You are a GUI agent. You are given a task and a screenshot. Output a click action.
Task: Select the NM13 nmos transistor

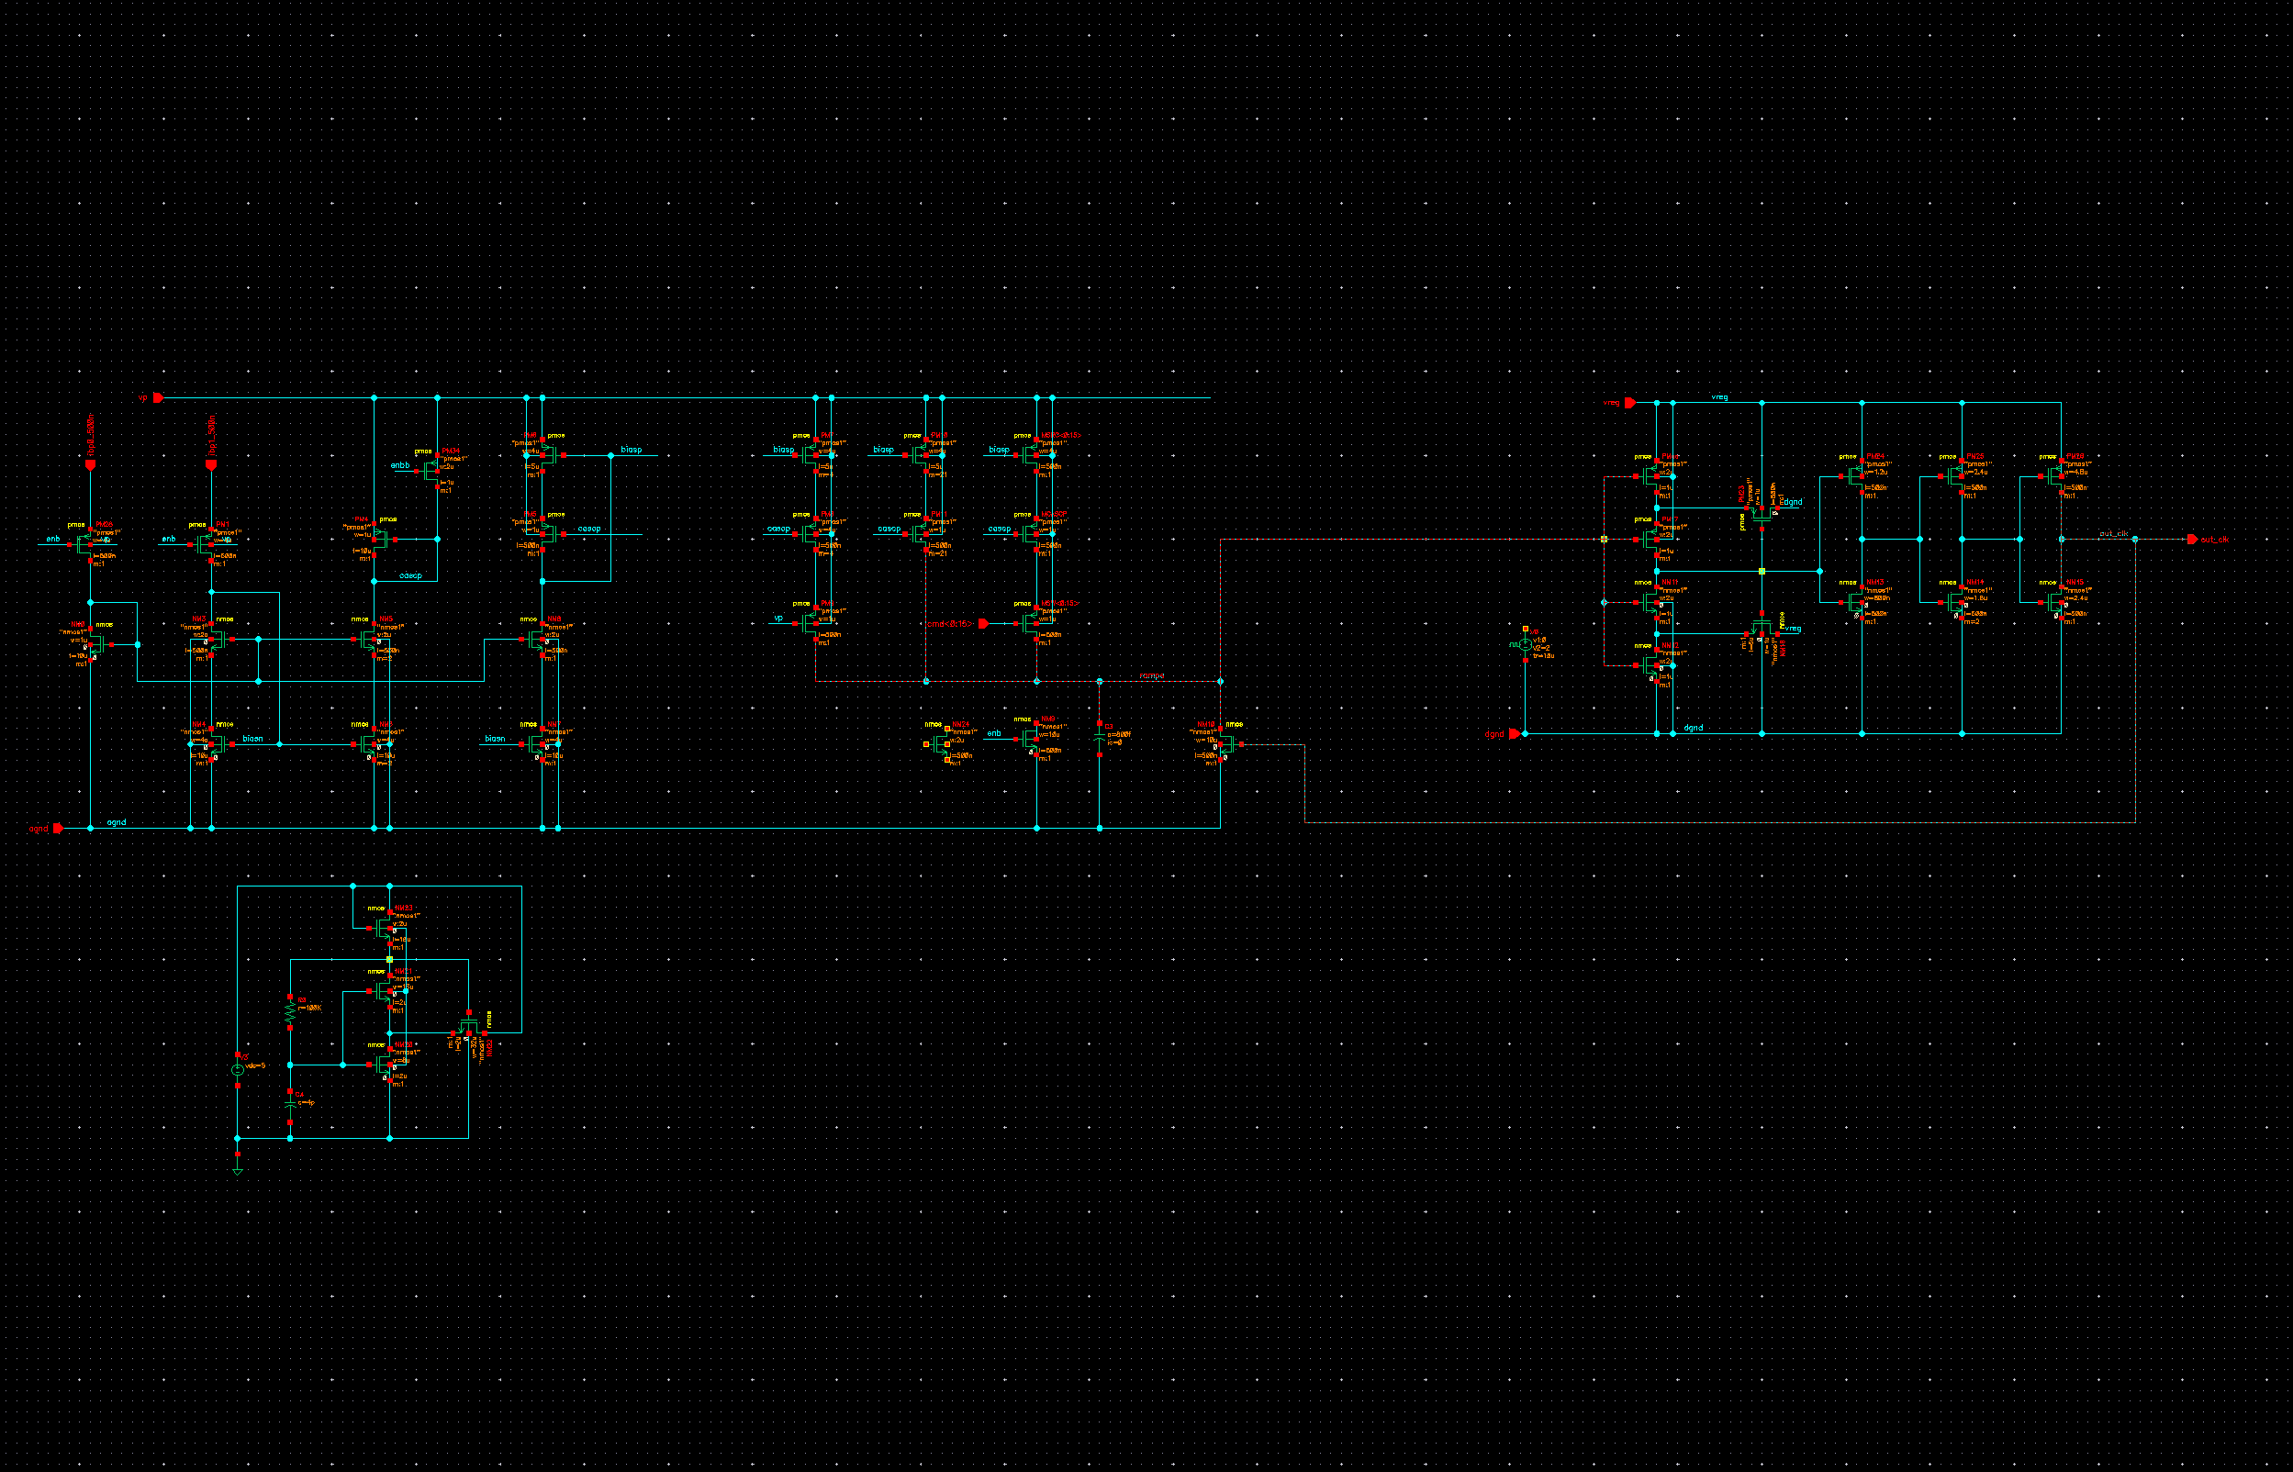(1855, 602)
